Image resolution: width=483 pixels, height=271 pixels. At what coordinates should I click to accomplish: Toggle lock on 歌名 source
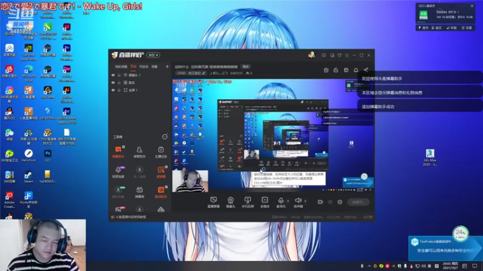(x=119, y=83)
